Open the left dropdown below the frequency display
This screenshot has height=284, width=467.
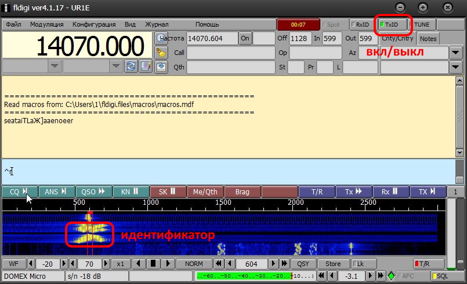[54, 66]
